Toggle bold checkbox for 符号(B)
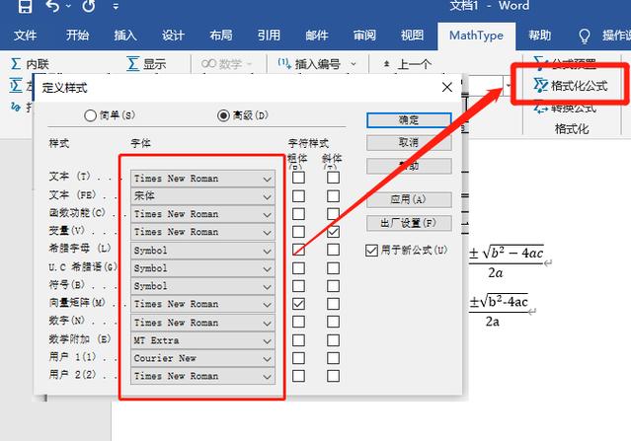 [x=298, y=286]
